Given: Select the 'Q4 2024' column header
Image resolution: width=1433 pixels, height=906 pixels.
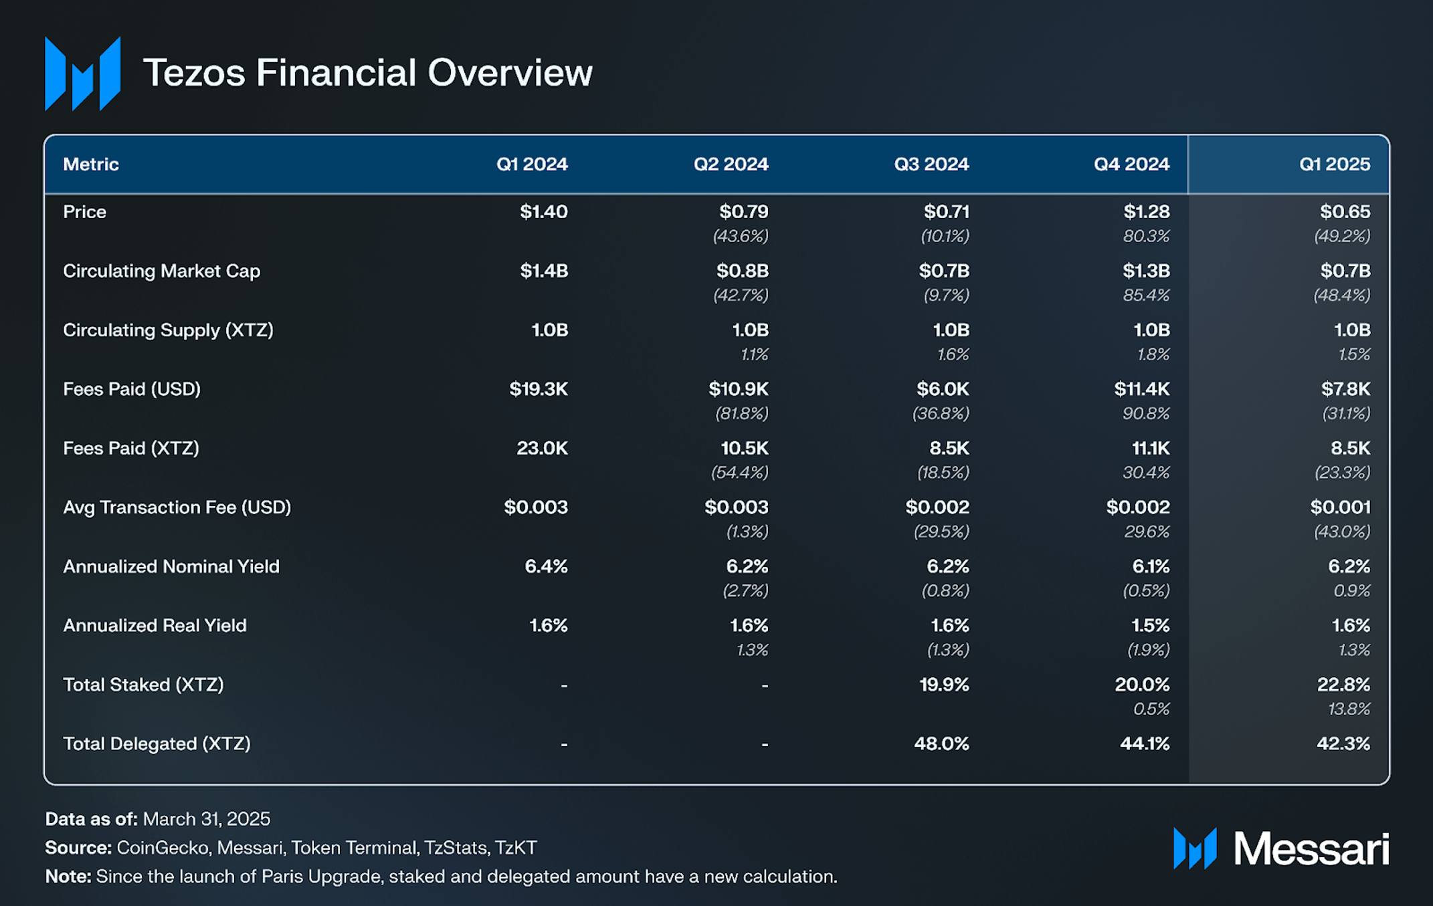Looking at the screenshot, I should click(x=1132, y=164).
